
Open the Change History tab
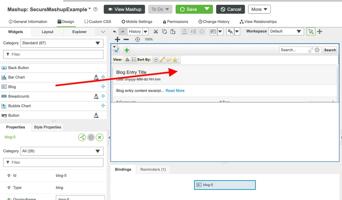tap(214, 22)
